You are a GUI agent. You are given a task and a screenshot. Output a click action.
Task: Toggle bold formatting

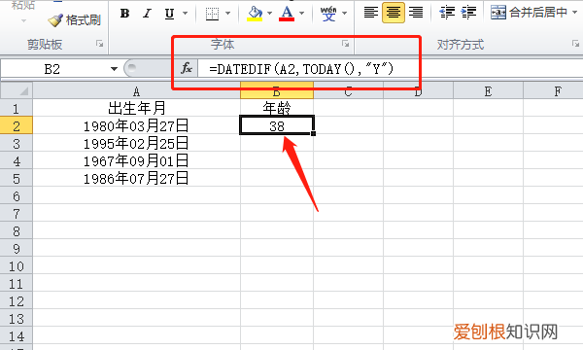125,14
